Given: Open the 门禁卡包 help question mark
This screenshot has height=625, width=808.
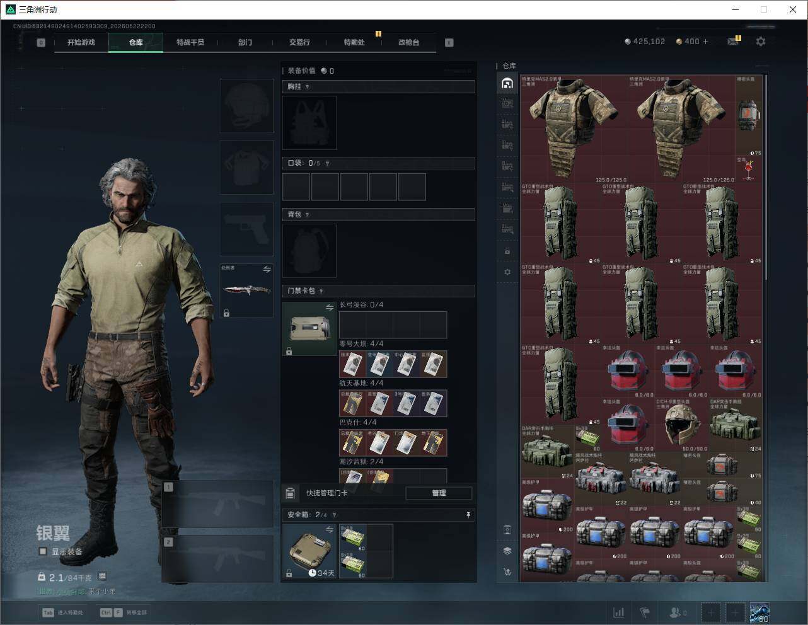Looking at the screenshot, I should coord(321,291).
